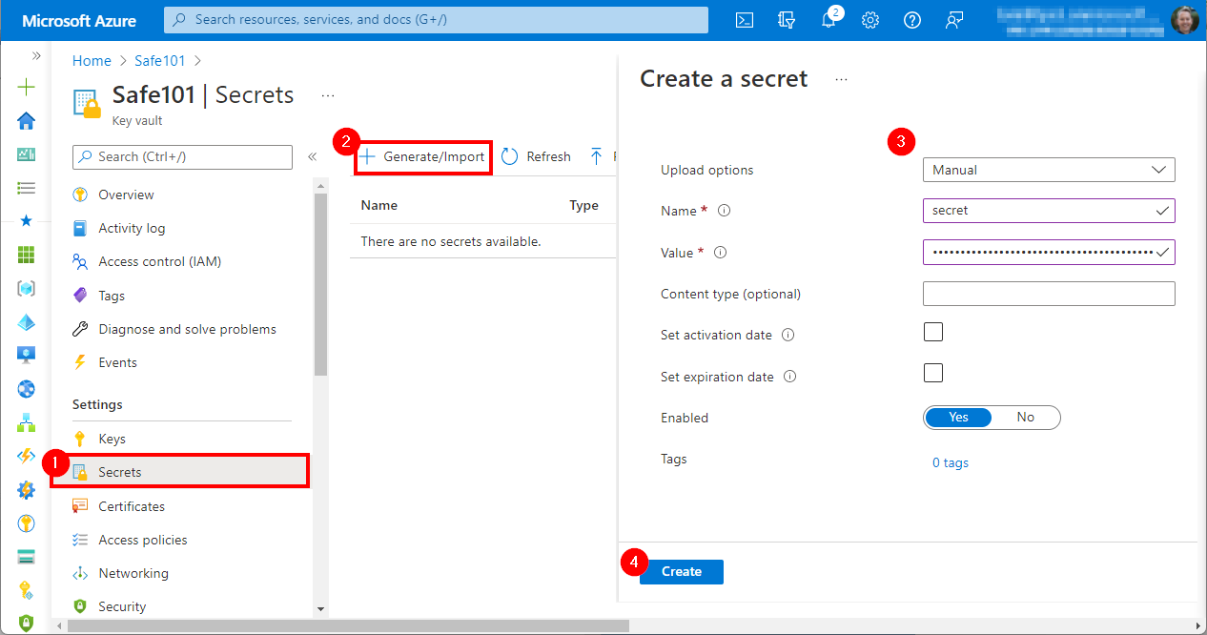Check Set expiration date checkbox
The width and height of the screenshot is (1207, 635).
click(x=933, y=373)
